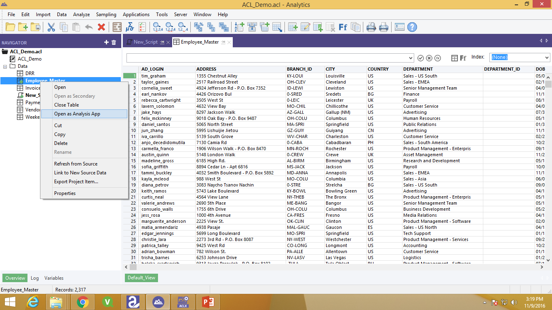Viewport: 552px width, 310px height.
Task: Click the blue help question mark icon
Action: point(412,27)
